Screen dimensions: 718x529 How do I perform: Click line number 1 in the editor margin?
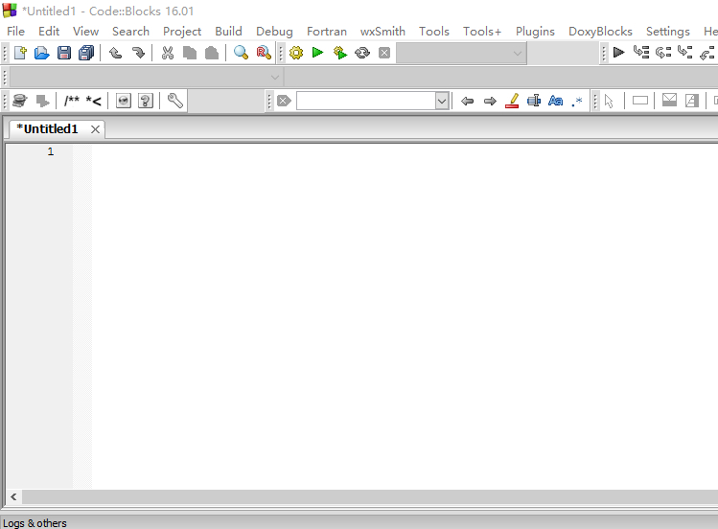(x=51, y=151)
